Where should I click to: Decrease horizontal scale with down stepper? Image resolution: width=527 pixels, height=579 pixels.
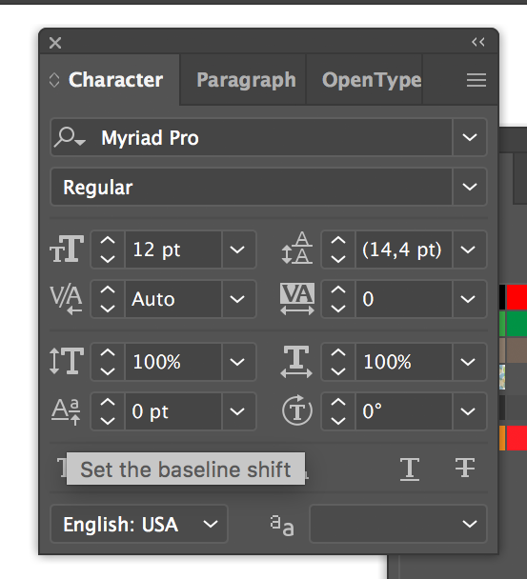click(x=338, y=370)
